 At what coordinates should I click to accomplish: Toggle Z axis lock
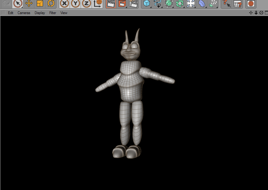[x=86, y=3]
